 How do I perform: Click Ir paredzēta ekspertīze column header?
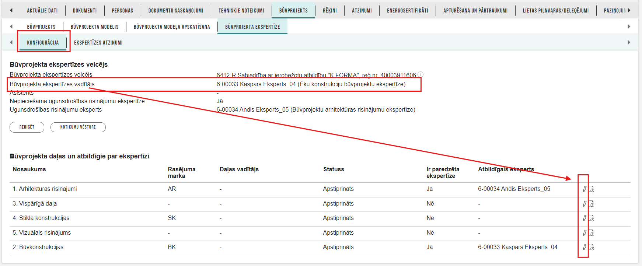(443, 173)
